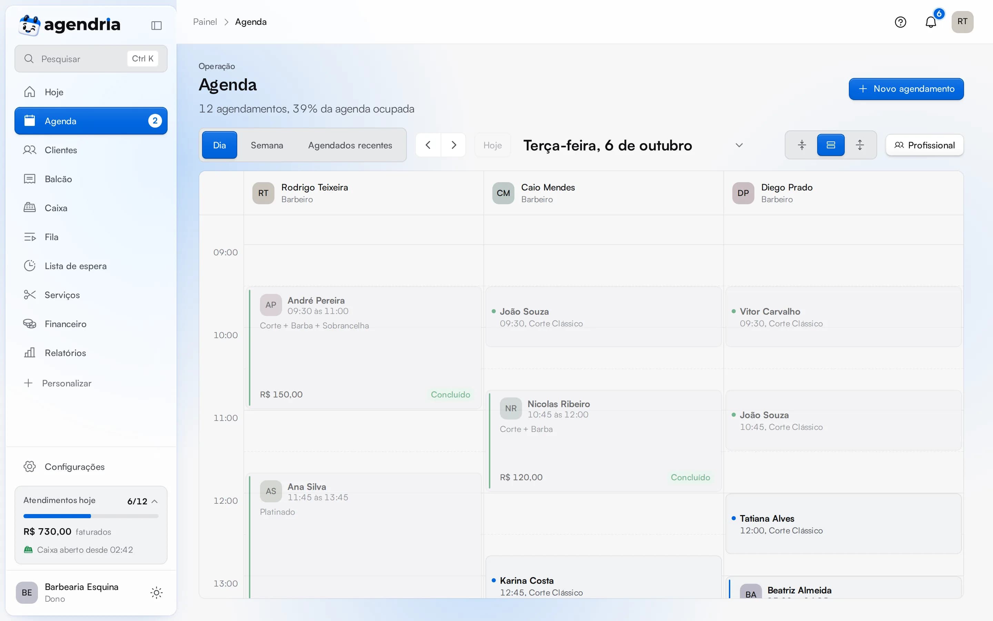Go to previous day arrow
This screenshot has height=621, width=993.
click(428, 145)
